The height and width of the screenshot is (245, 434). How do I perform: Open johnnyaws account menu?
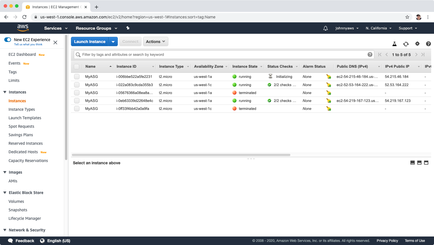click(x=347, y=28)
